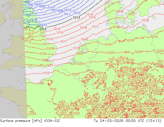Select the blue '1005' isobar label

pos(38,4)
